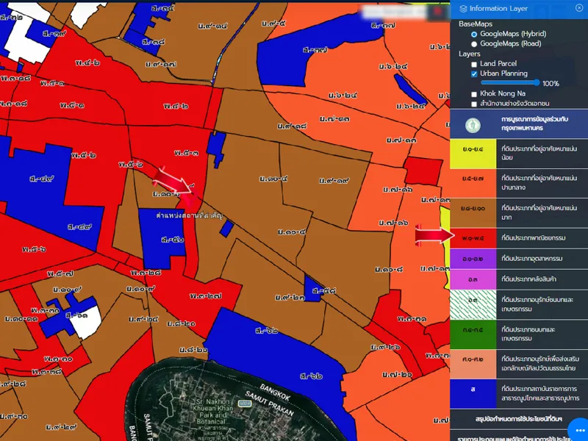The image size is (588, 441).
Task: Select GoogleMaps (Road) basemap
Action: pos(474,43)
